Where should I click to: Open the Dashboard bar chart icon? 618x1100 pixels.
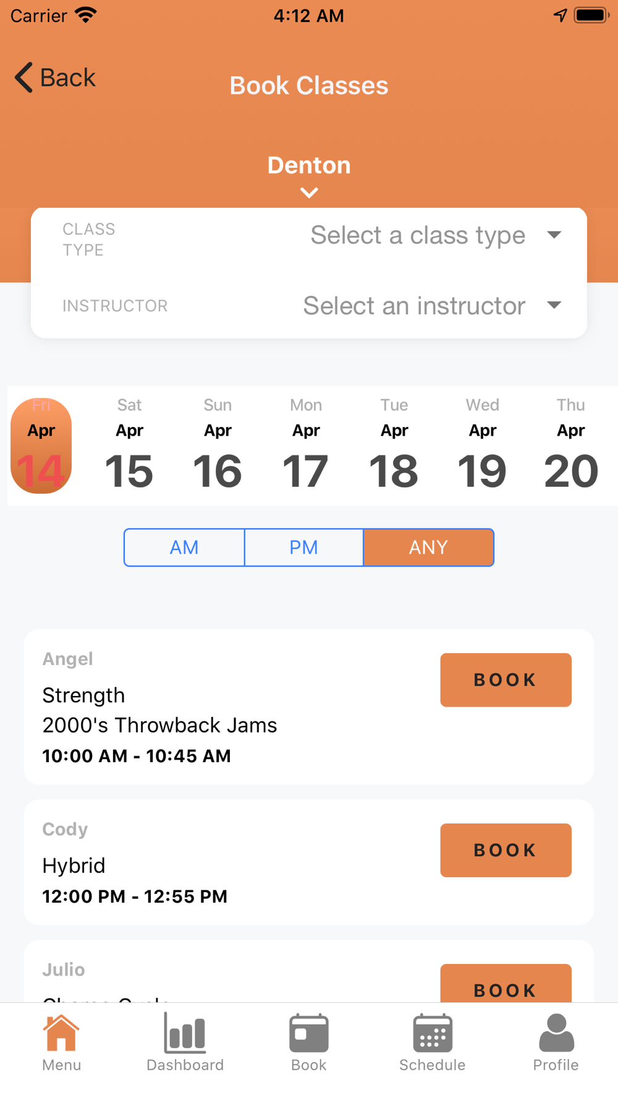tap(185, 1033)
